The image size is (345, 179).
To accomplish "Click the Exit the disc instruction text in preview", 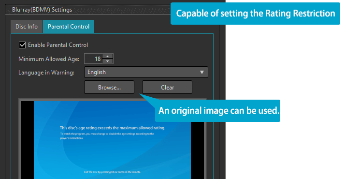I will tap(113, 172).
